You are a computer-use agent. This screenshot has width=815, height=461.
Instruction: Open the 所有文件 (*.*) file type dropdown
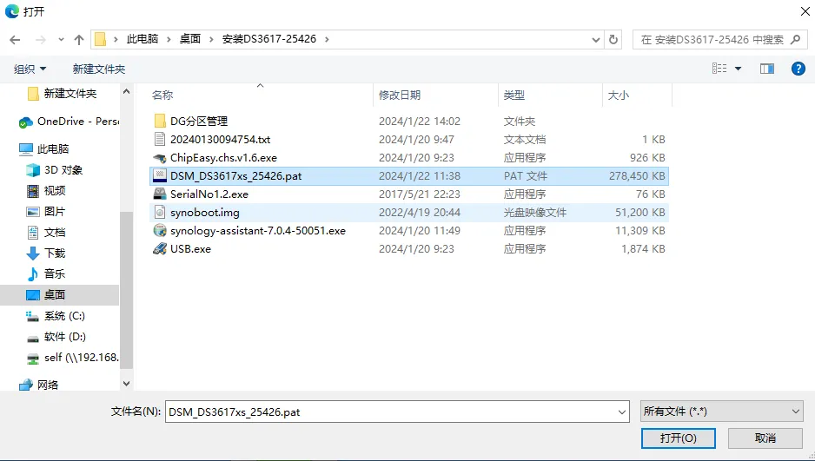point(721,412)
